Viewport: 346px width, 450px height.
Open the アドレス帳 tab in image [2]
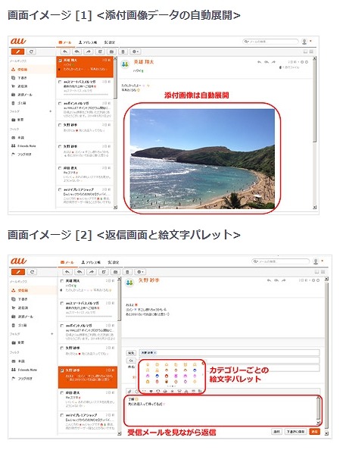(x=91, y=262)
